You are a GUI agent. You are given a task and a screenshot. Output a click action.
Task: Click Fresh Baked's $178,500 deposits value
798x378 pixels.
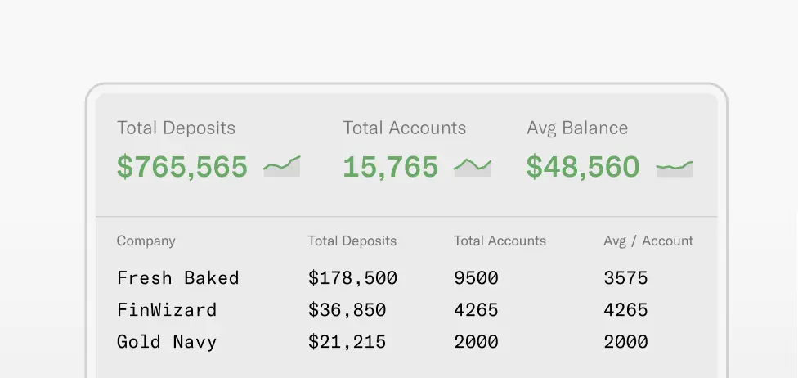click(x=352, y=278)
